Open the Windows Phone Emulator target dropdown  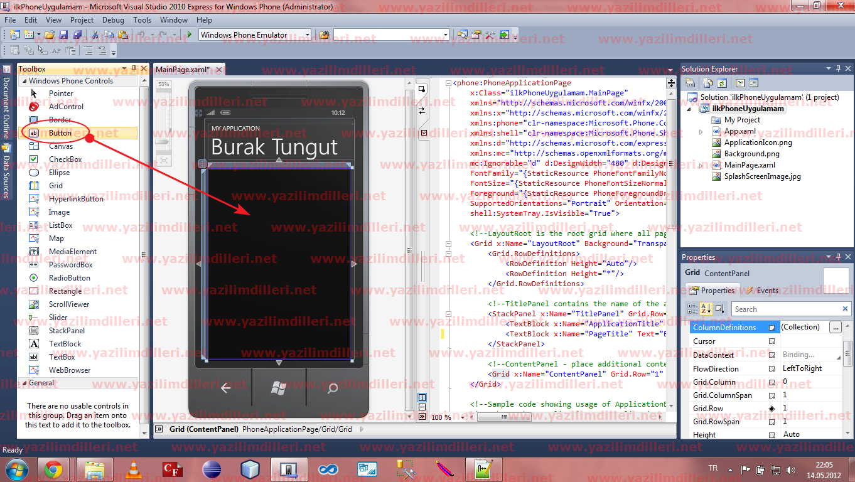pos(307,35)
